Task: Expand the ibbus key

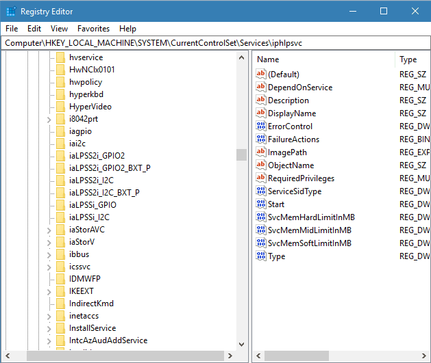Action: tap(49, 255)
